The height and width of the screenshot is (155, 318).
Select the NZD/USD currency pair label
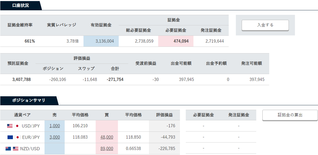pos(30,149)
